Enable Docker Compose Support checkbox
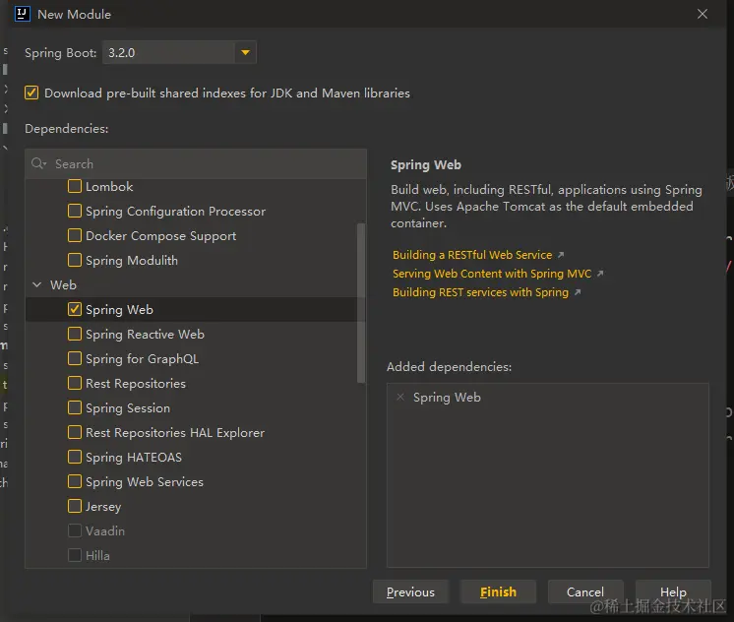 [75, 235]
